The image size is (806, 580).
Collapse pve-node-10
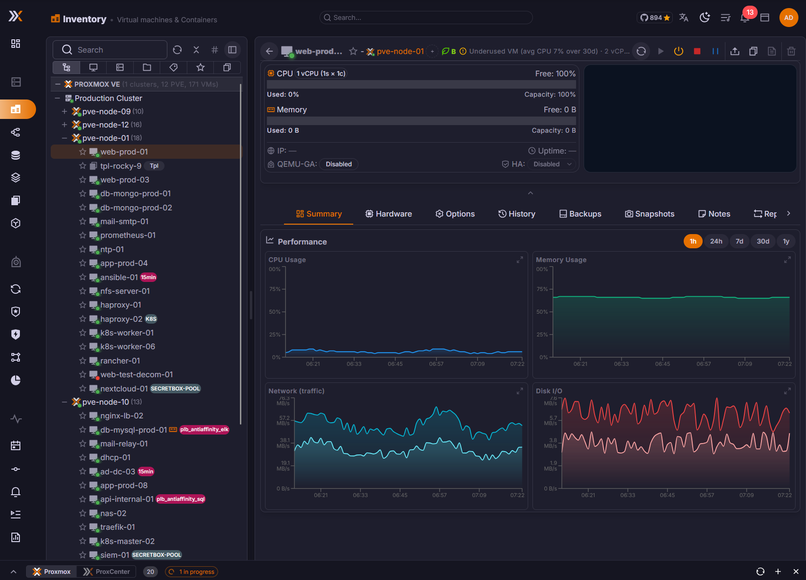(64, 402)
